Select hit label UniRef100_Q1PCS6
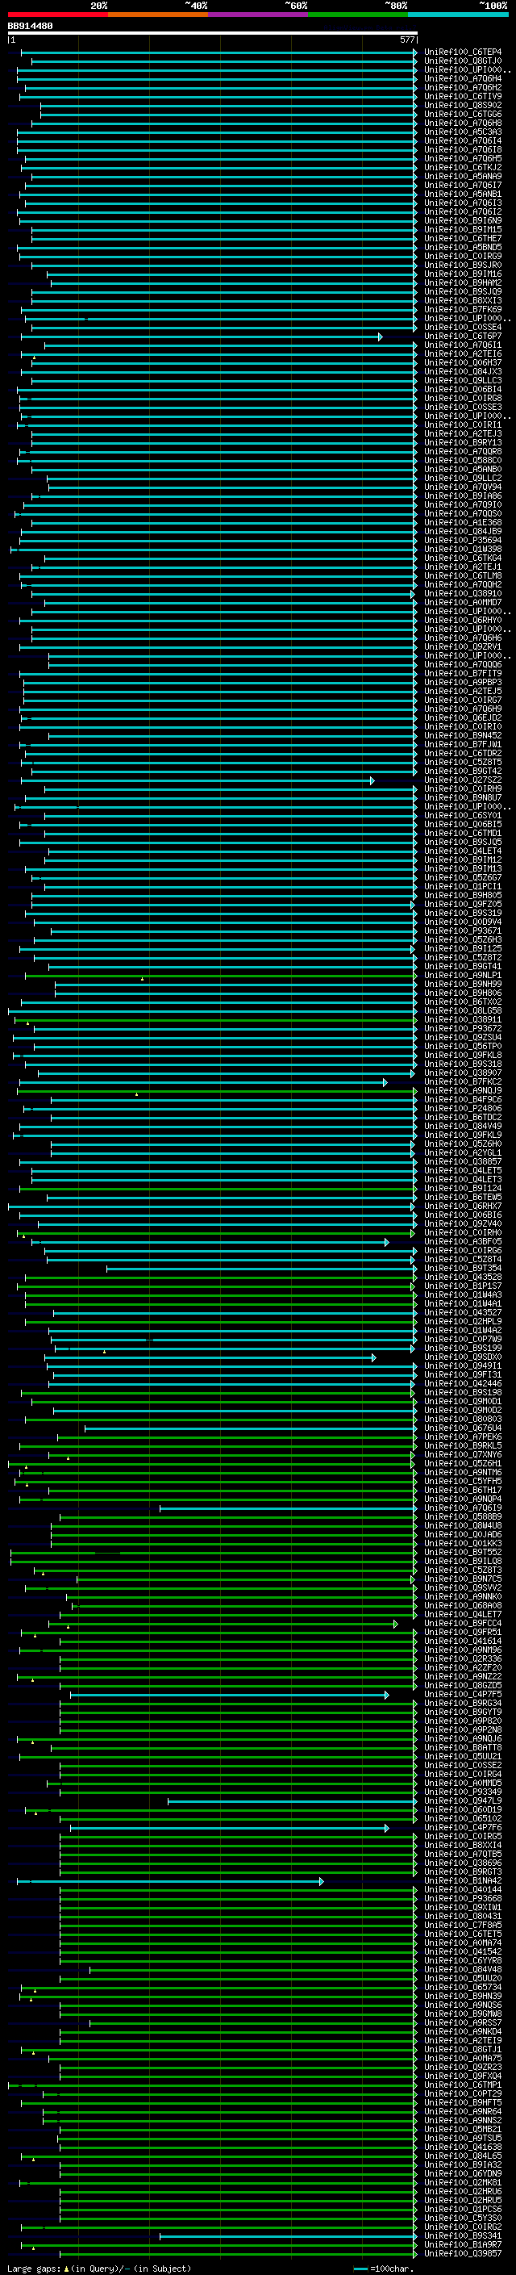The width and height of the screenshot is (516, 2275). [462, 2209]
